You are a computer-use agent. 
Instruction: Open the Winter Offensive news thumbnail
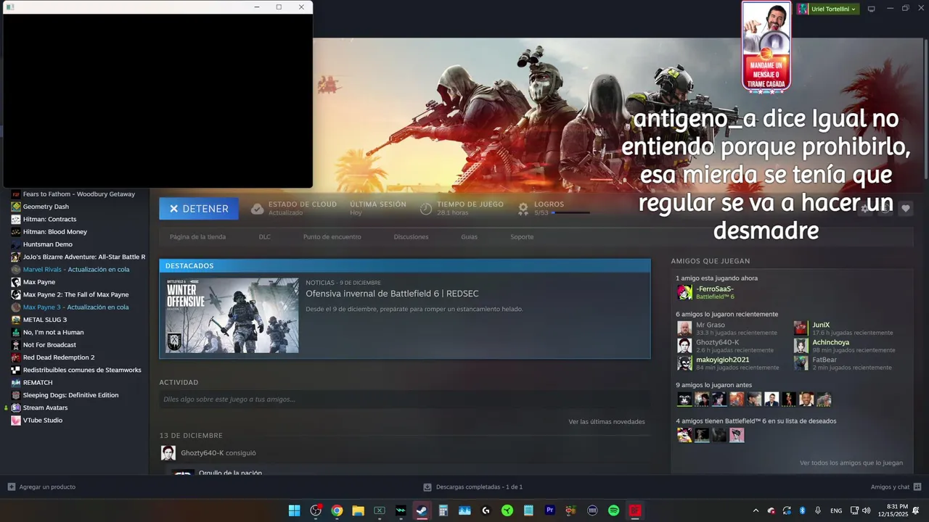[x=232, y=315]
